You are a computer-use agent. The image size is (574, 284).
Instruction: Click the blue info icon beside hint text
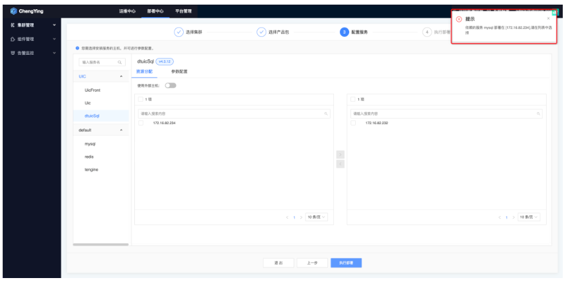point(77,48)
